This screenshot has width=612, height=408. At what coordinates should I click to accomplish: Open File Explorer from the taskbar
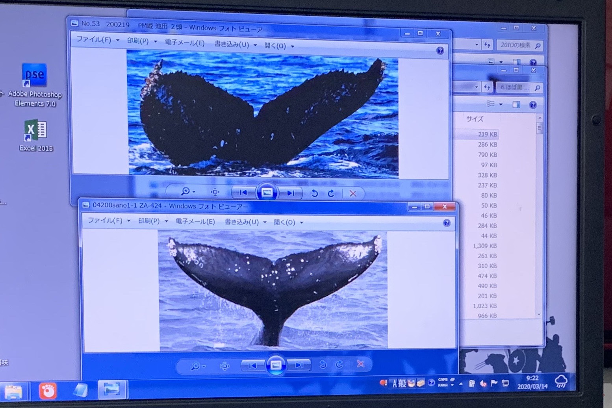tap(14, 391)
